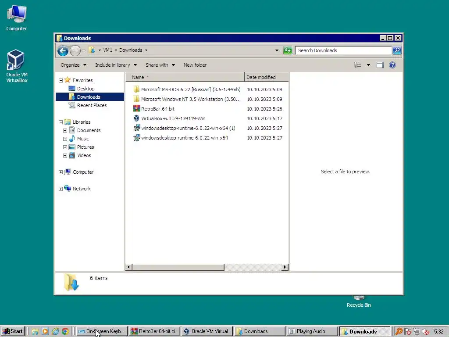Go back with the Back arrow
The image size is (449, 337).
click(63, 51)
